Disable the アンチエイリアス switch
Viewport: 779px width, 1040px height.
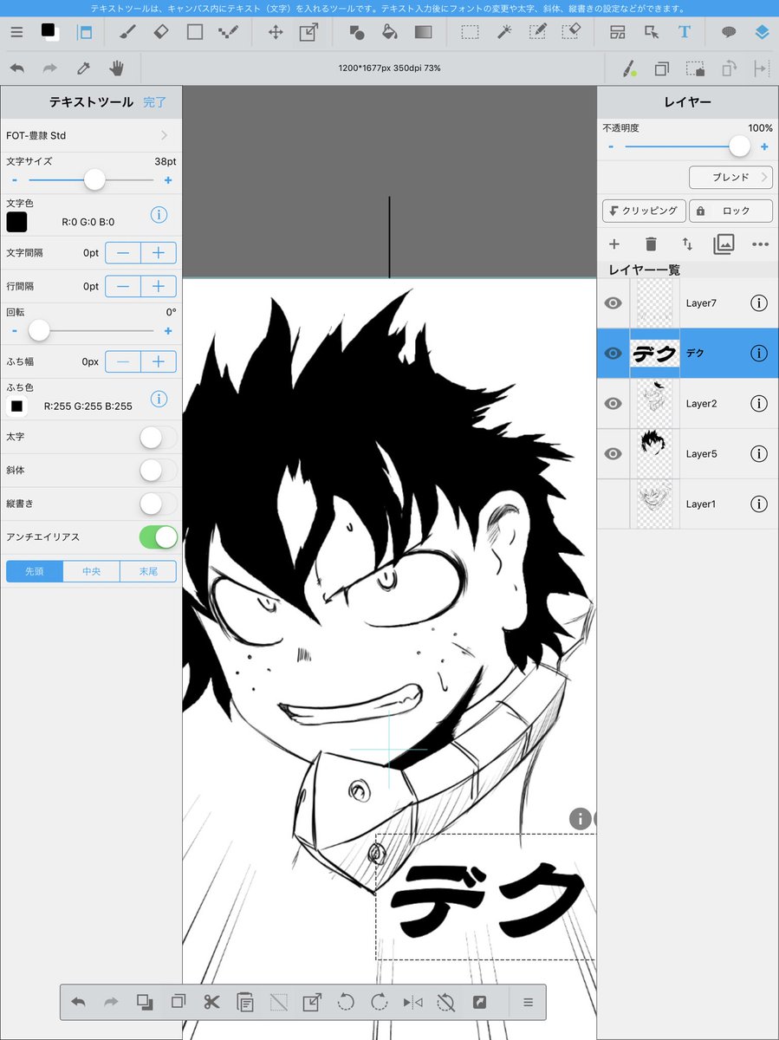coord(159,537)
